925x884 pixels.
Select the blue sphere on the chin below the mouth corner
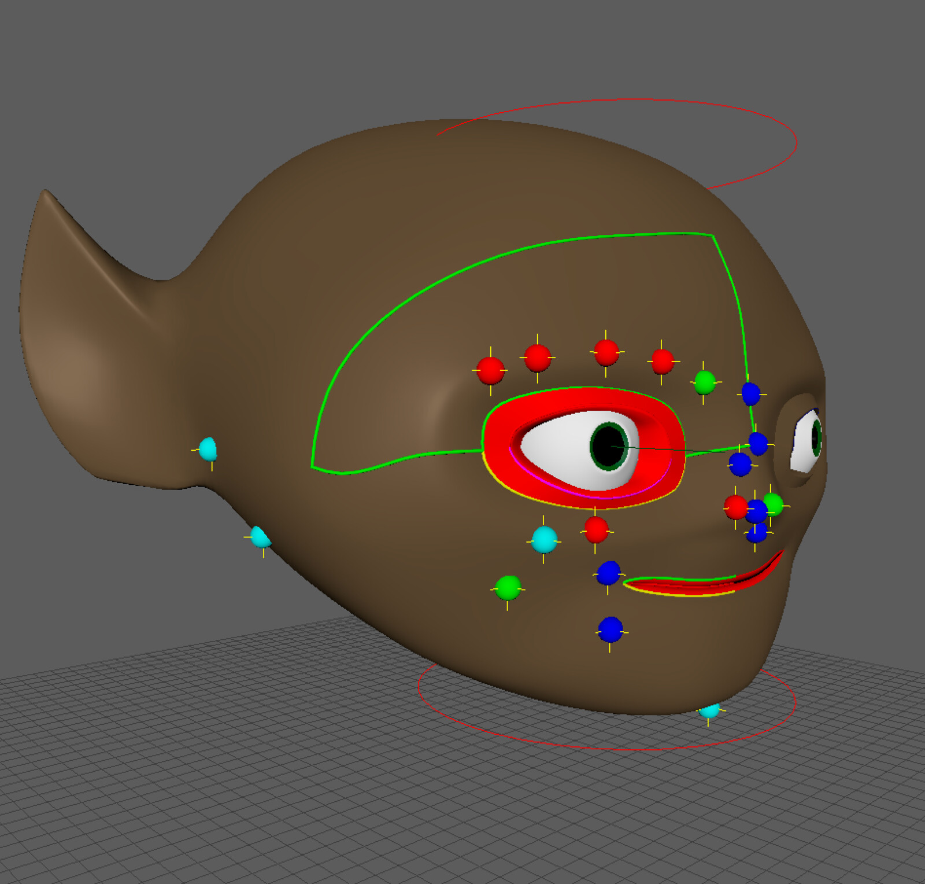click(x=610, y=629)
